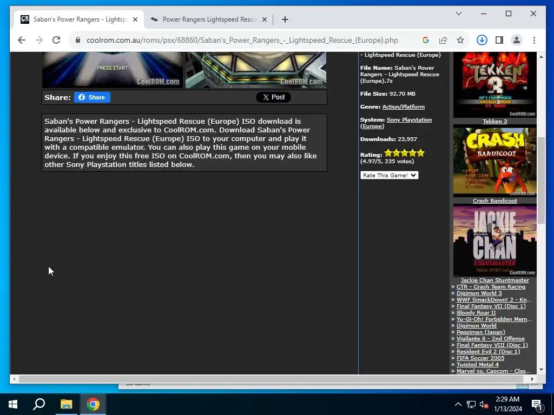Open the network status tray icon
The width and height of the screenshot is (554, 415).
pos(471,404)
